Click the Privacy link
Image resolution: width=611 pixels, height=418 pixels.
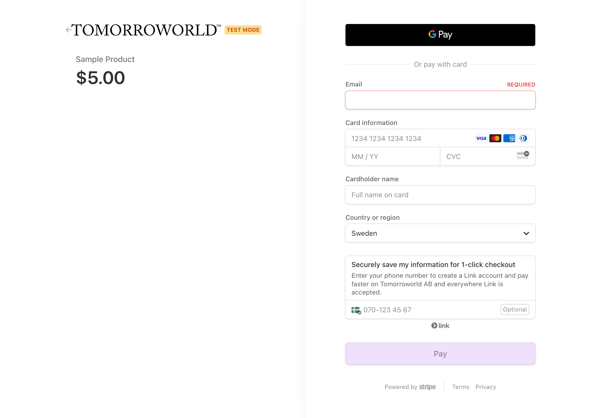(x=486, y=387)
